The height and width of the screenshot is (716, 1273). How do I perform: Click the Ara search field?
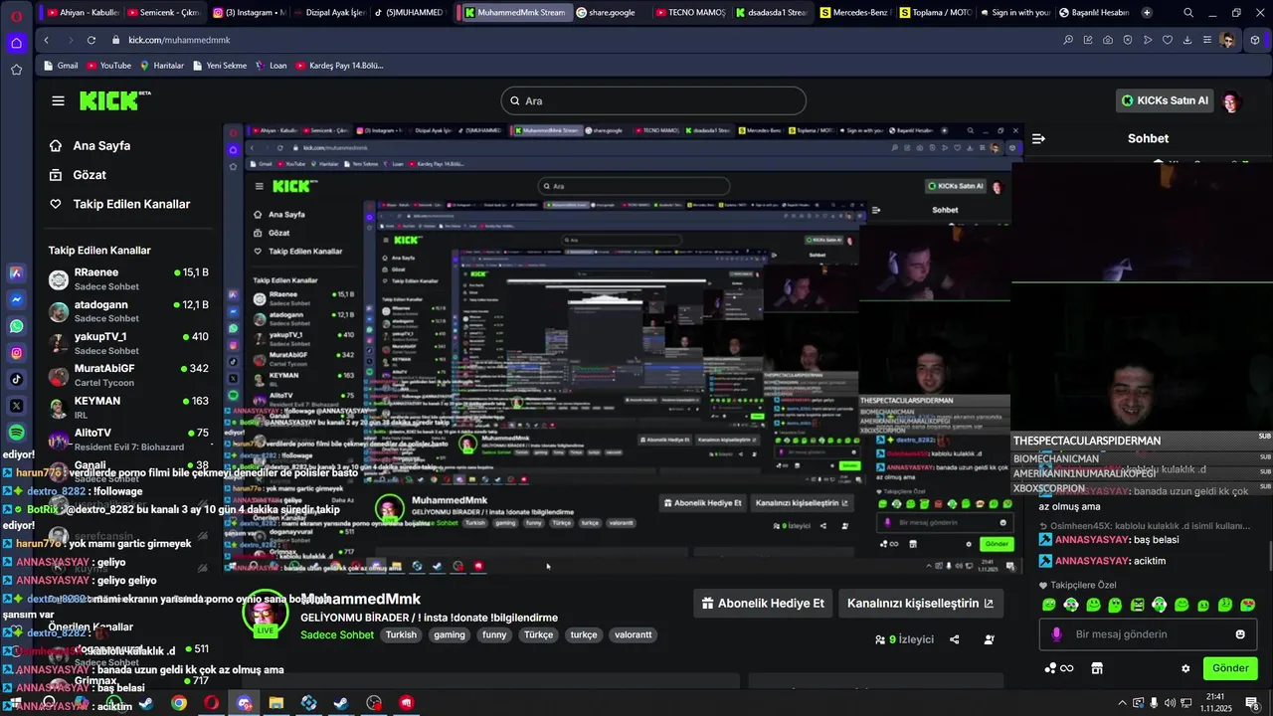[x=653, y=100]
